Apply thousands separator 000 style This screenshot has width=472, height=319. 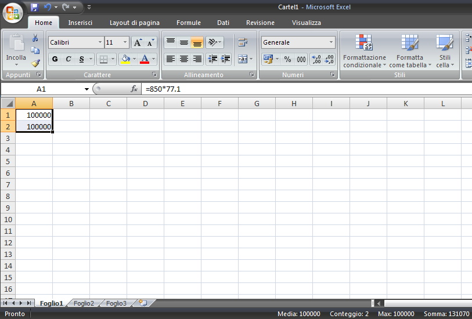tap(301, 59)
